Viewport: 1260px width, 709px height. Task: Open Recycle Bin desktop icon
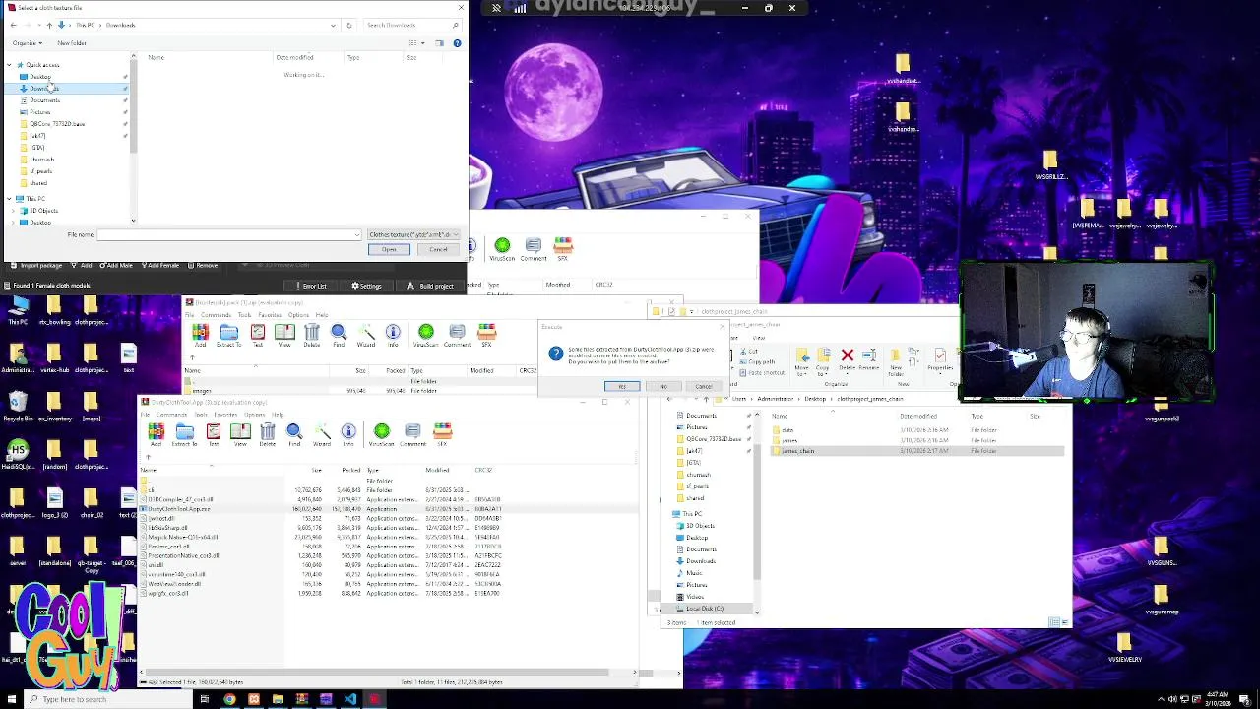pos(17,406)
